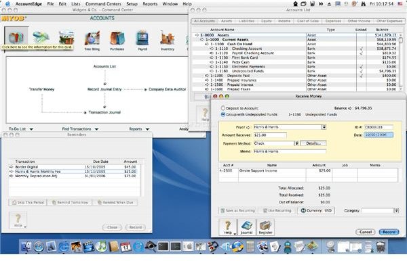
Task: Open Register from Receive Money window
Action: 265,227
